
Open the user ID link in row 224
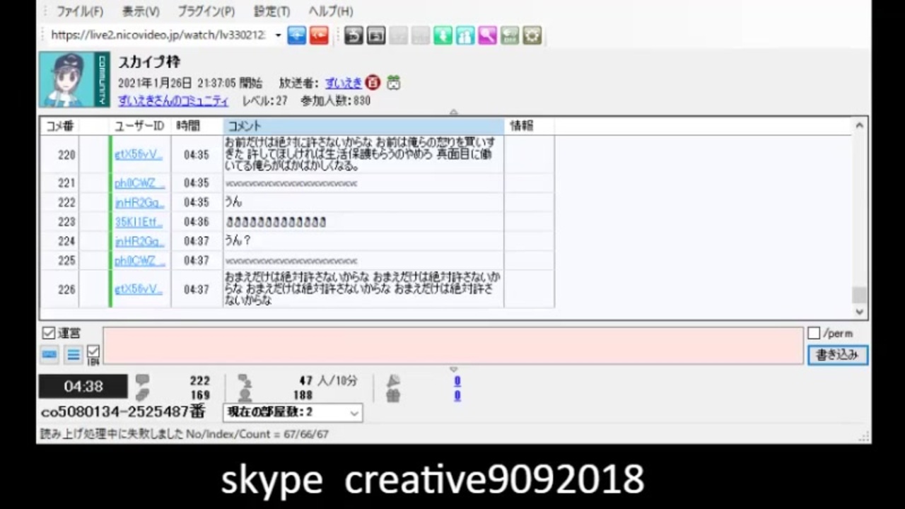pos(139,241)
